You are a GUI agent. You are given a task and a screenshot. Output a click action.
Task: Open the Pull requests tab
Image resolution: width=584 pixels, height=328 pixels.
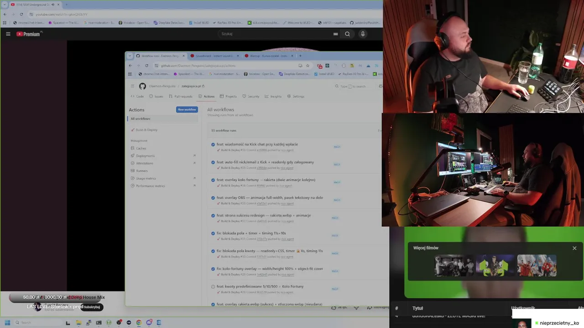pyautogui.click(x=180, y=97)
